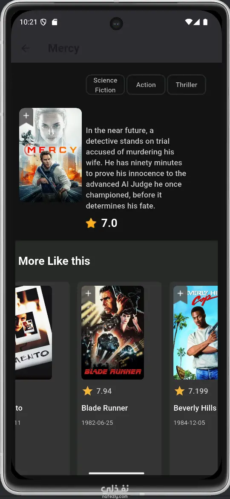Image resolution: width=230 pixels, height=499 pixels.
Task: Select the Science Fiction genre chip
Action: [105, 85]
